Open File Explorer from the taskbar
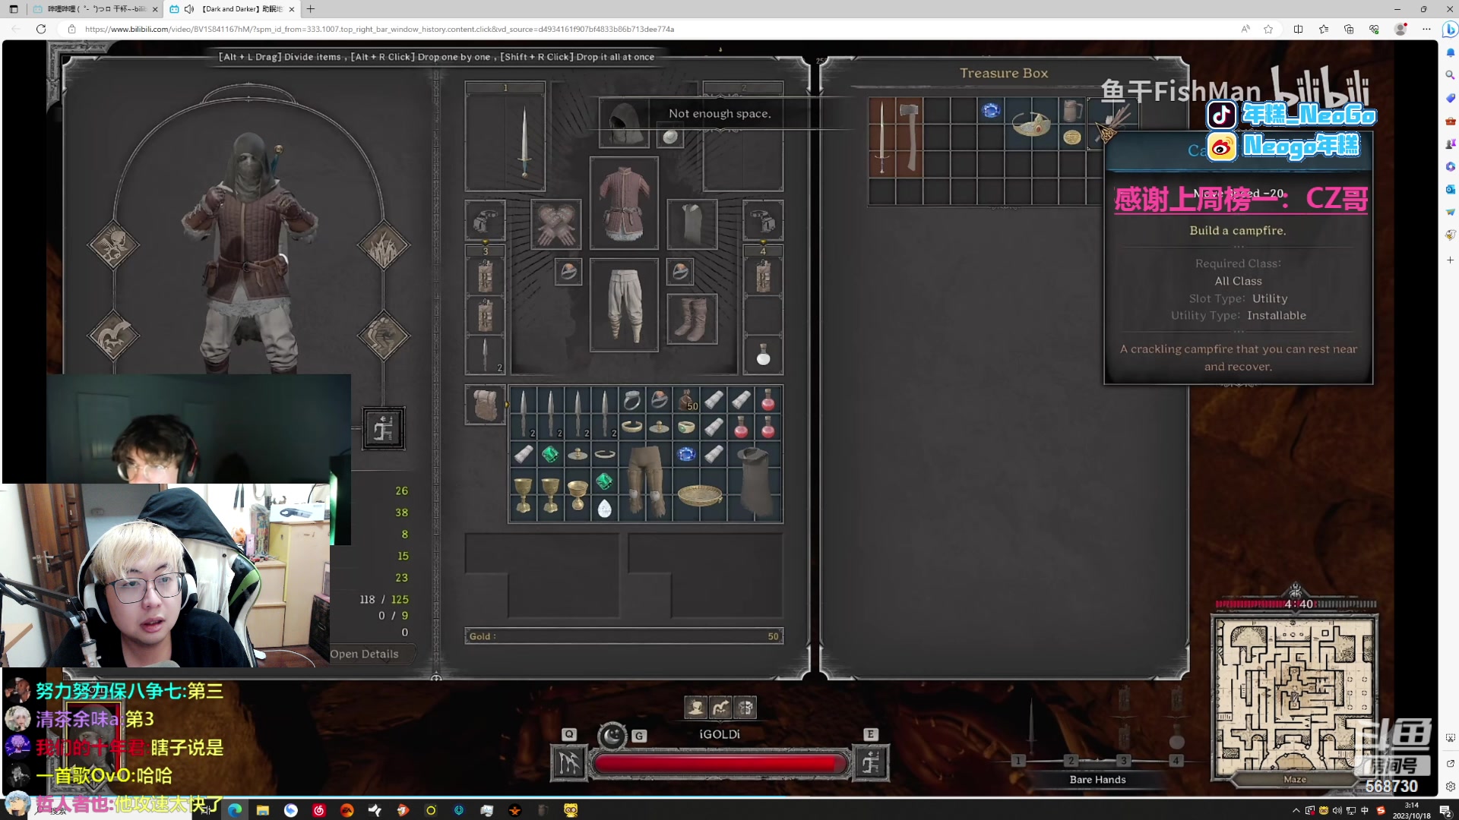 pos(263,810)
